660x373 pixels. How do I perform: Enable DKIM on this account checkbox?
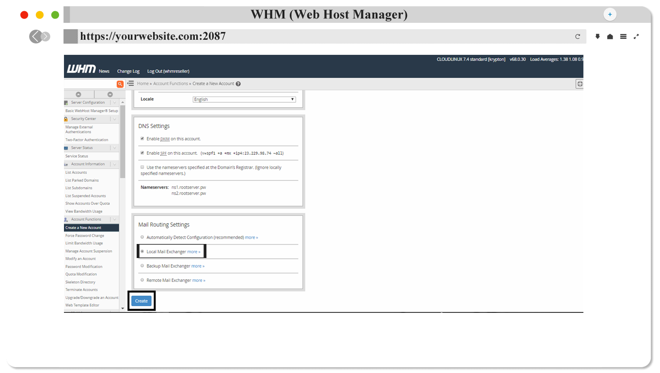click(x=142, y=139)
